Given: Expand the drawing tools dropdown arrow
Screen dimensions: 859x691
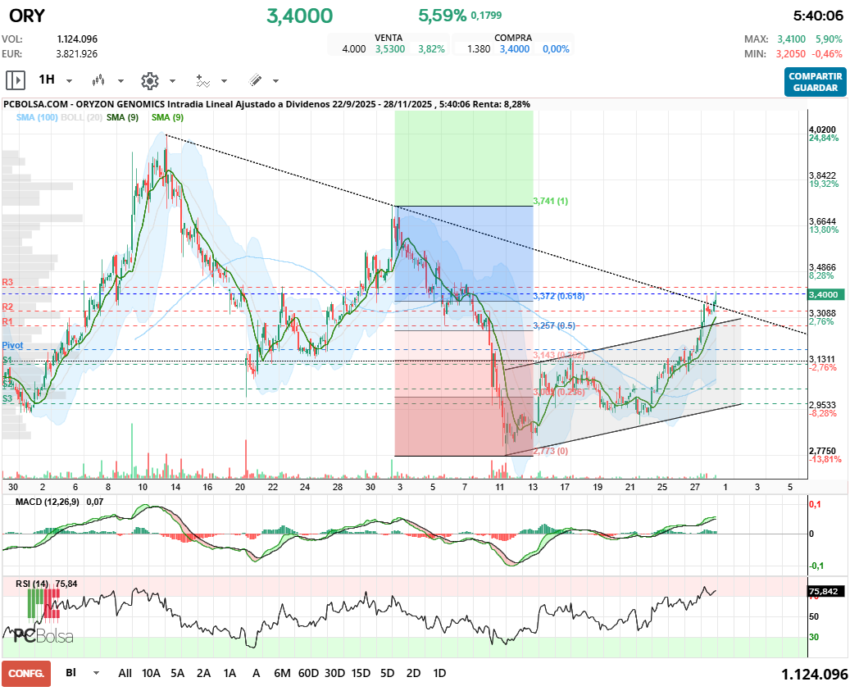Looking at the screenshot, I should pyautogui.click(x=275, y=81).
